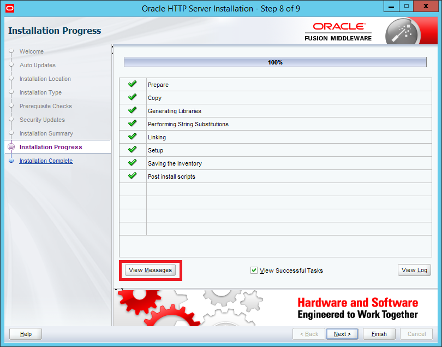442x347 pixels.
Task: Click the green checkmark beside Copy
Action: click(x=132, y=97)
